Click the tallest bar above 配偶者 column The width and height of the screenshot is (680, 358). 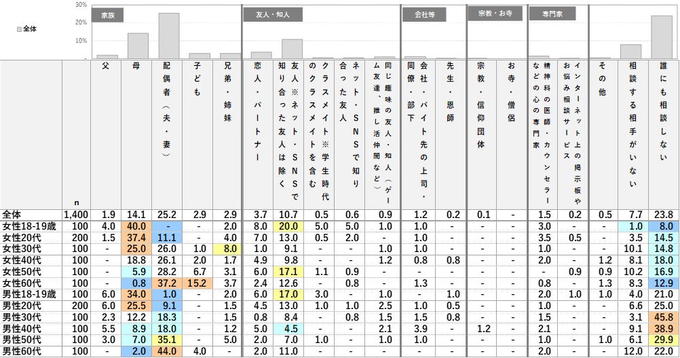(x=169, y=35)
